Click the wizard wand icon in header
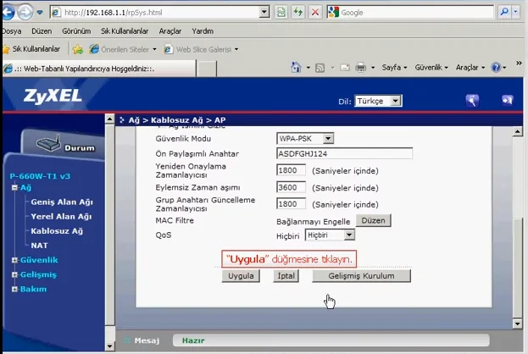 472,101
